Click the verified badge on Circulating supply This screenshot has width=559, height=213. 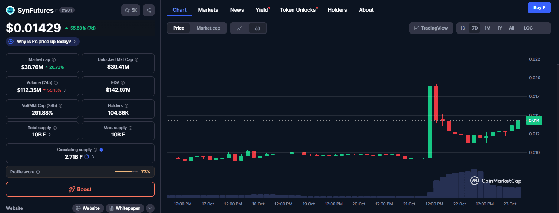click(x=101, y=150)
